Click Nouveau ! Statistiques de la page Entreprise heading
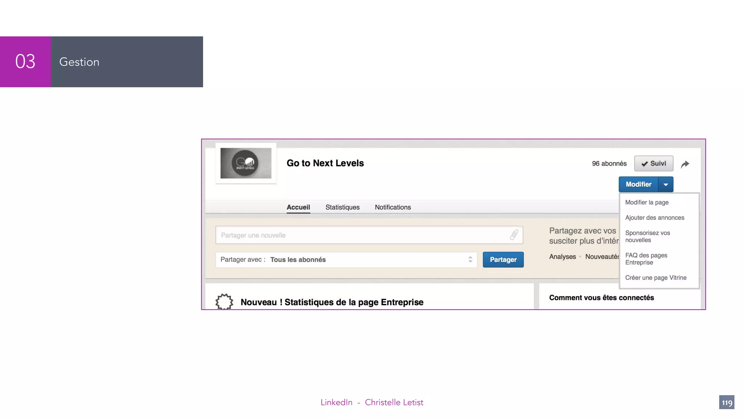This screenshot has width=744, height=418. click(332, 302)
